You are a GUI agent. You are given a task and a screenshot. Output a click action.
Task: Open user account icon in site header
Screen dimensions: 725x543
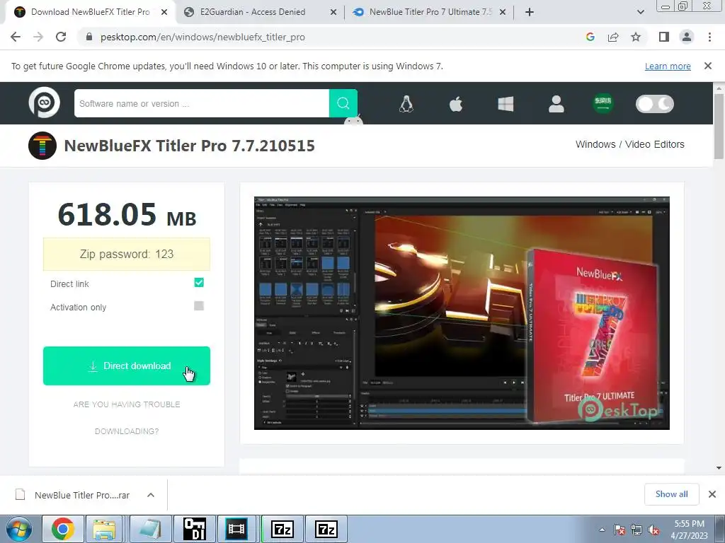[556, 104]
